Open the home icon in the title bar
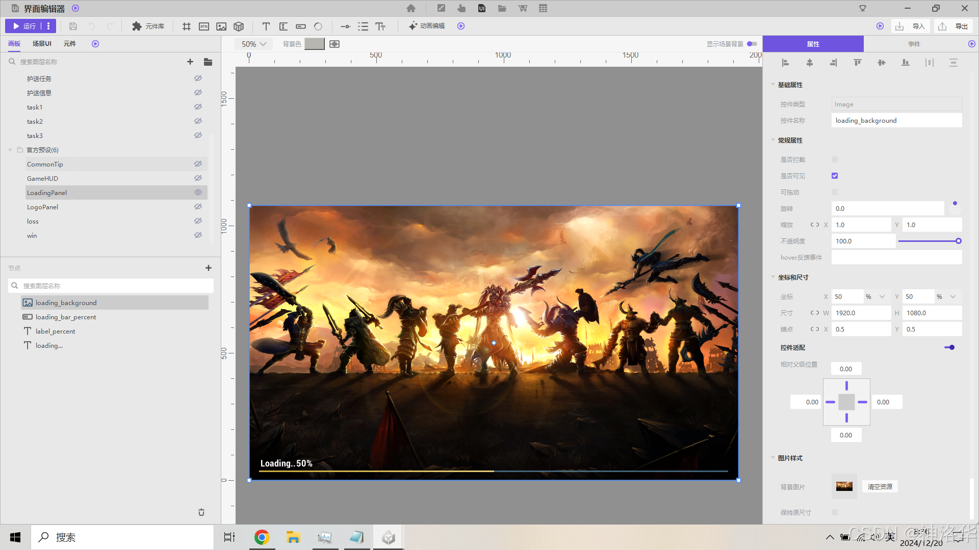 [411, 8]
